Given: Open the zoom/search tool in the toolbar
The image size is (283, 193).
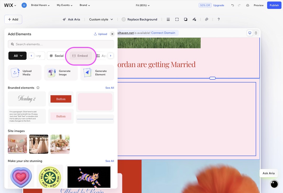Looking at the screenshot, I should 206,19.
